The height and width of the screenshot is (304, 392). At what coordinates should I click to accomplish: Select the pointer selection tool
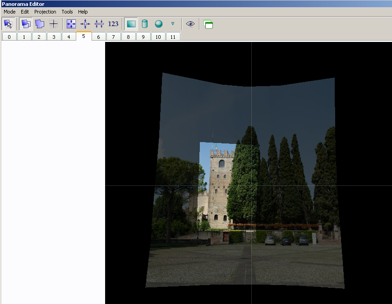(x=8, y=24)
